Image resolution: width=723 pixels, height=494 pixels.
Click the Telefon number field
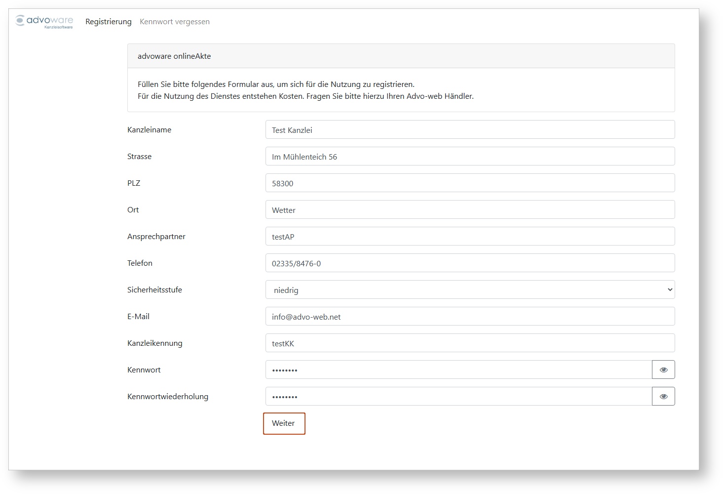coord(469,263)
